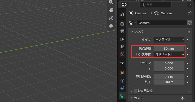Click the 被写界深度 panel grip dots
This screenshot has width=195, height=102.
[x=188, y=91]
